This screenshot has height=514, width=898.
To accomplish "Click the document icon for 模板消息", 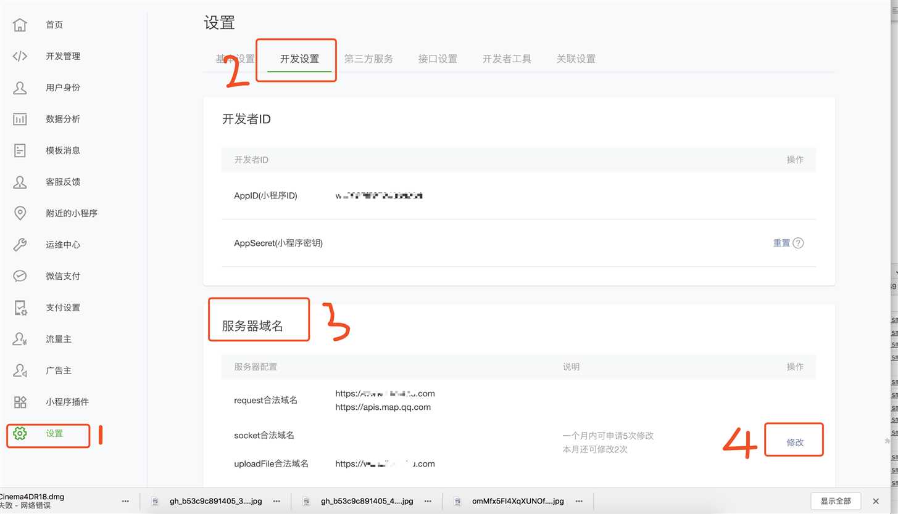I will coord(20,150).
